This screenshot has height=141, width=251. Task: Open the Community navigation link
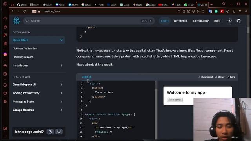pyautogui.click(x=201, y=21)
